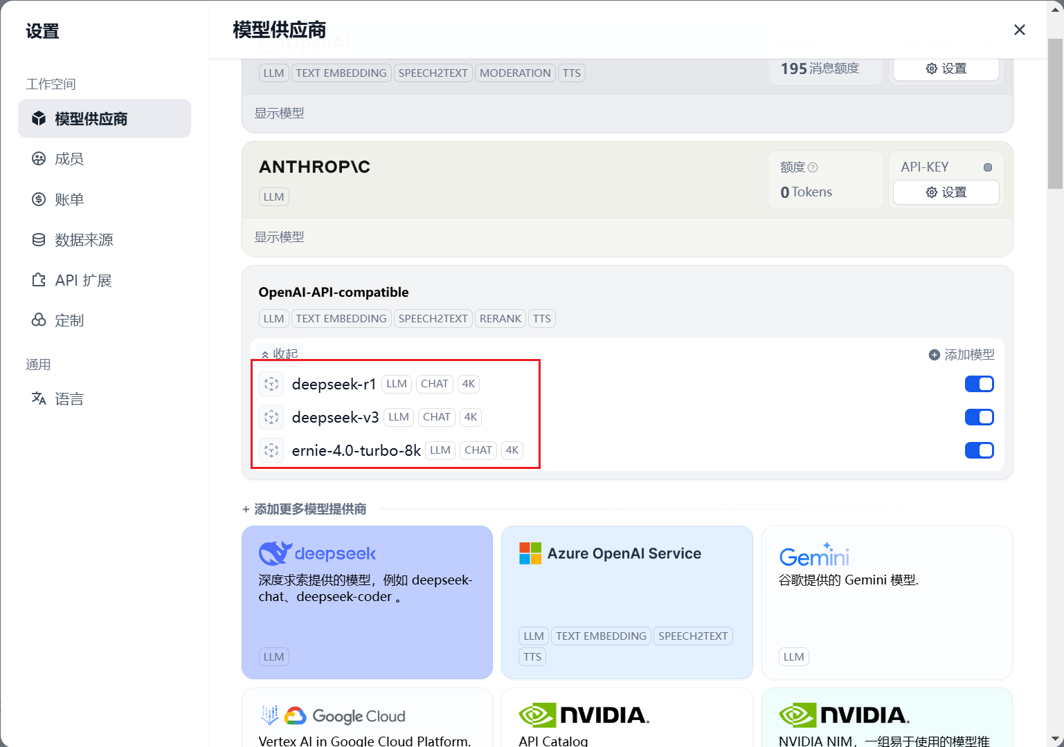This screenshot has height=747, width=1064.
Task: Click the Gemini logo
Action: [x=814, y=554]
